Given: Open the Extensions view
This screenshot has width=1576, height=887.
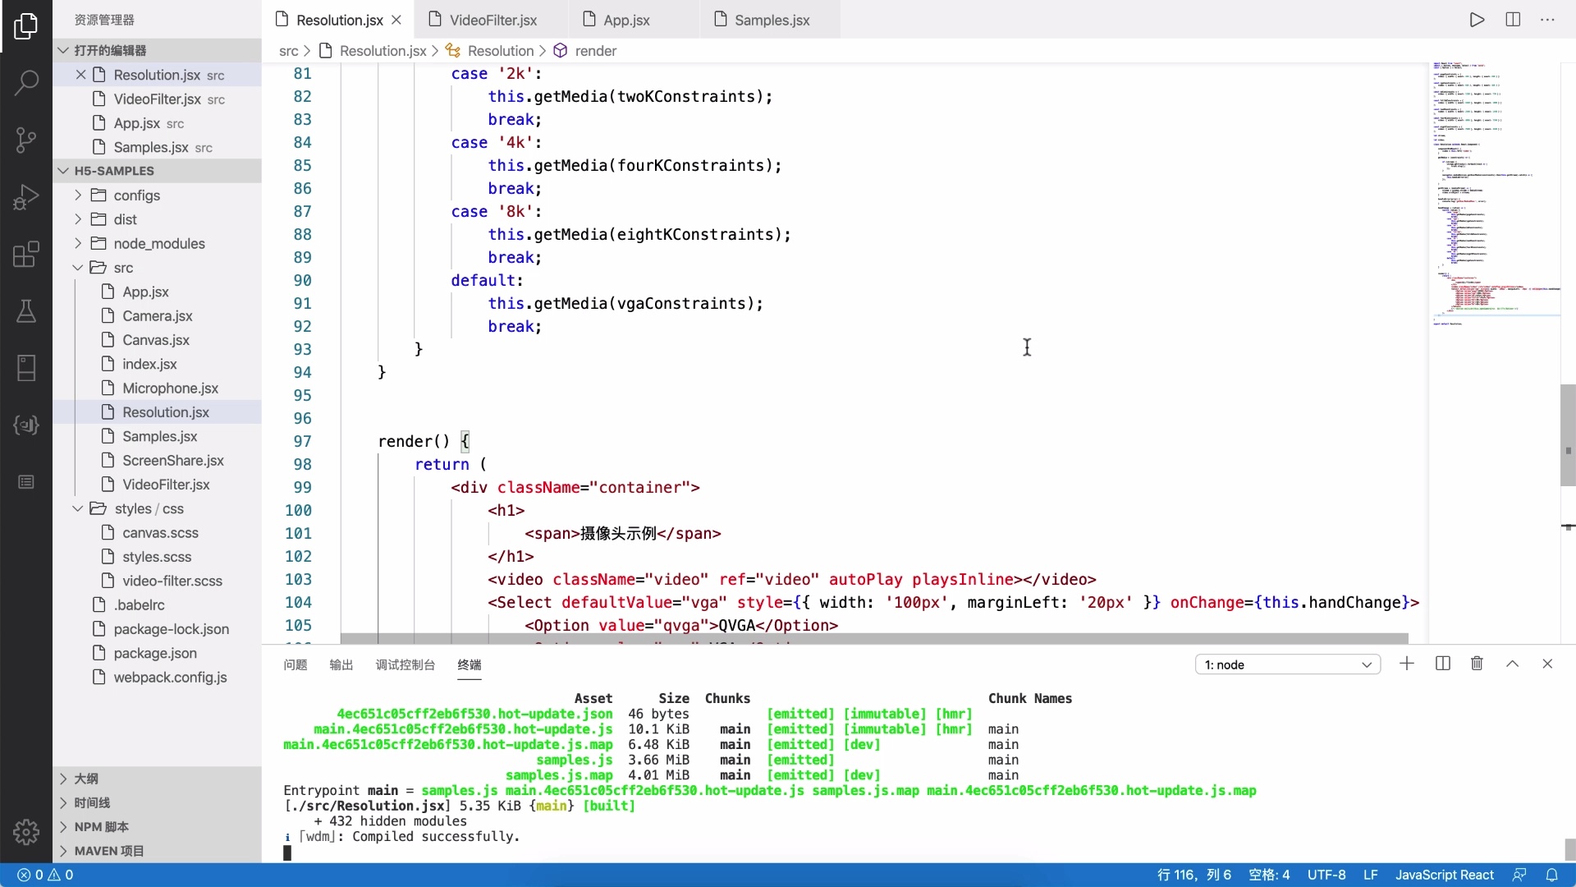Looking at the screenshot, I should click(x=26, y=255).
